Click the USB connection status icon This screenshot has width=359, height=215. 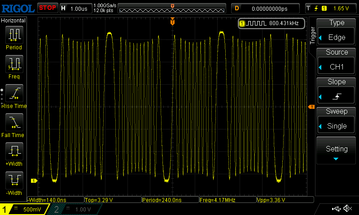point(336,208)
